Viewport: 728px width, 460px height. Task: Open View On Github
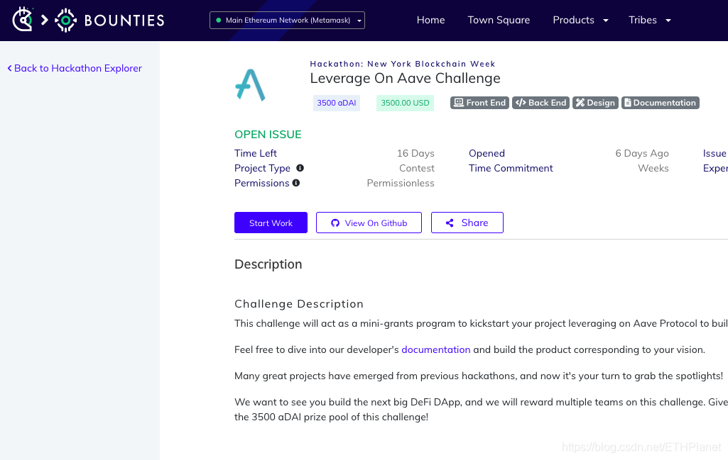pos(369,223)
